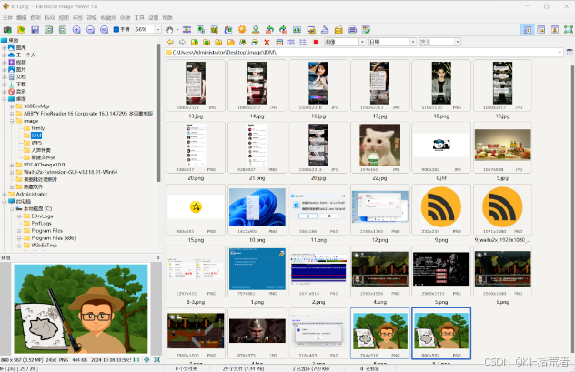
Task: Select the WPS folder in tree
Action: (x=36, y=143)
